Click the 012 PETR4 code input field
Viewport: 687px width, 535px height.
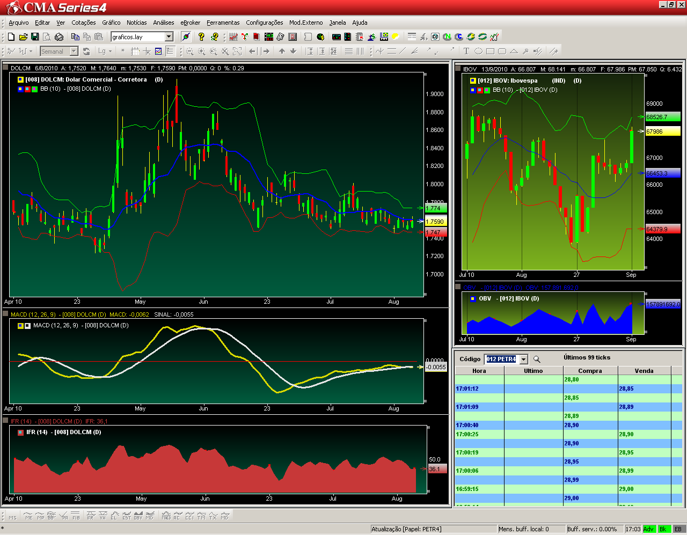click(x=501, y=359)
